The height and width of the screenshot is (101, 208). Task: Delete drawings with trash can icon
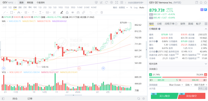102,12
